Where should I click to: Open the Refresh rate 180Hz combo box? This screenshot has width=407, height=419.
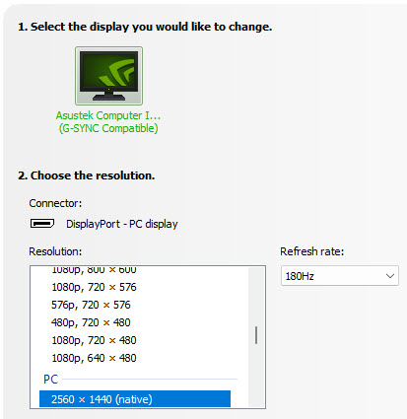click(x=340, y=276)
